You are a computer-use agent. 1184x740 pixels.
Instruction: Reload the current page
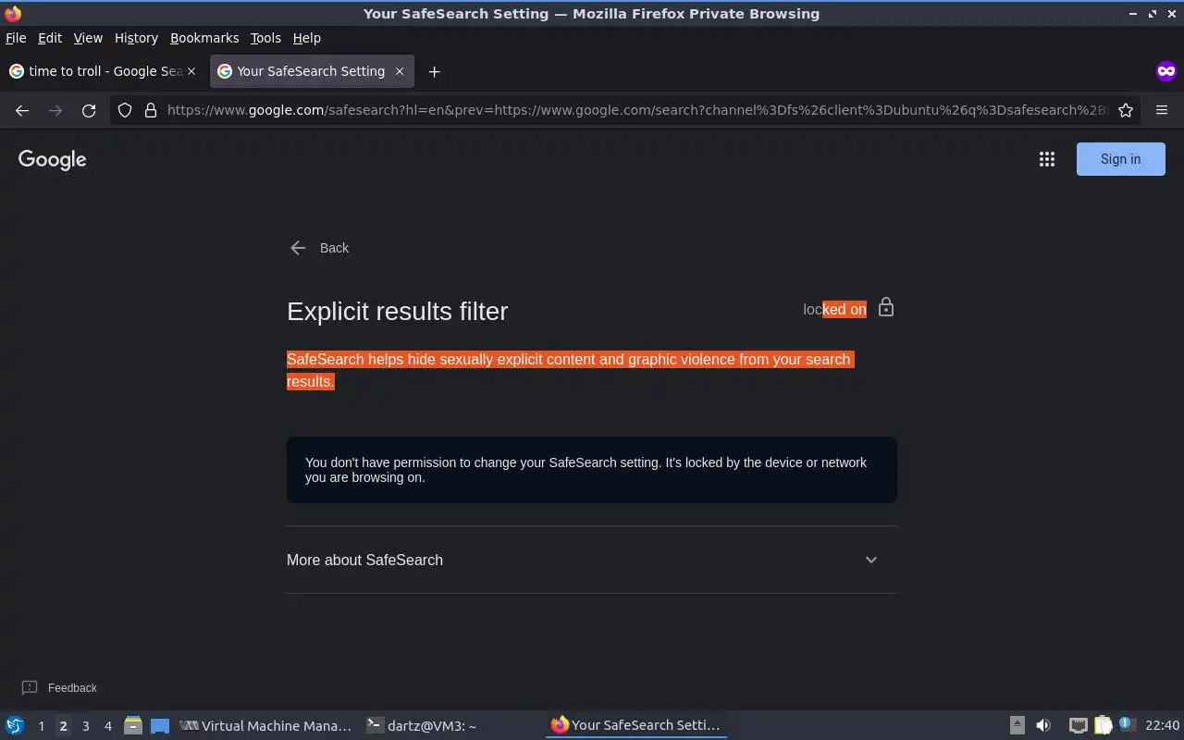[89, 110]
